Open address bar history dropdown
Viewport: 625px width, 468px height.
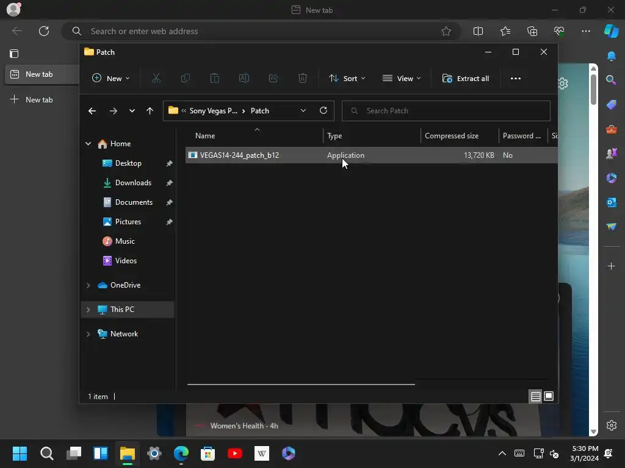(x=303, y=111)
